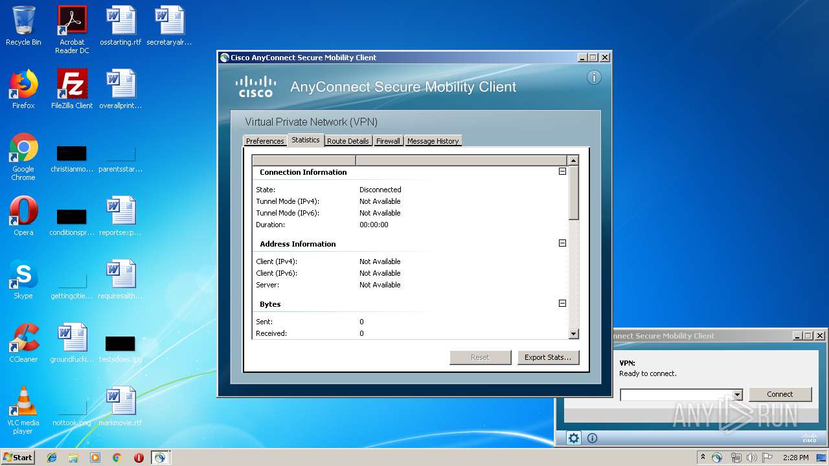829x466 pixels.
Task: Open Internet Explorer from taskbar
Action: click(52, 458)
